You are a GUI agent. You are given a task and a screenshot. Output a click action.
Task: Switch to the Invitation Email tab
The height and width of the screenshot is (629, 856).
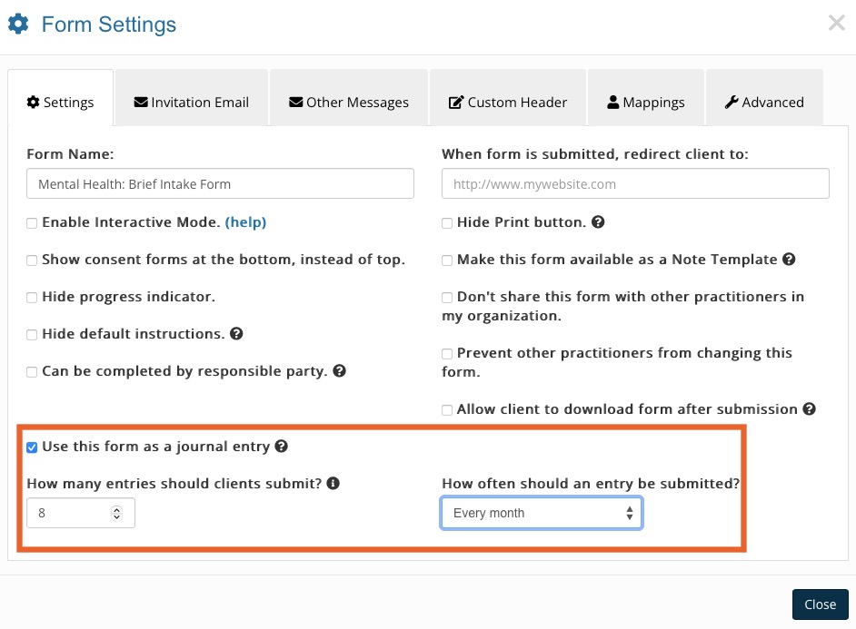pyautogui.click(x=192, y=103)
